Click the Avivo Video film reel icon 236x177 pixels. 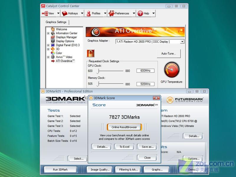click(53, 57)
